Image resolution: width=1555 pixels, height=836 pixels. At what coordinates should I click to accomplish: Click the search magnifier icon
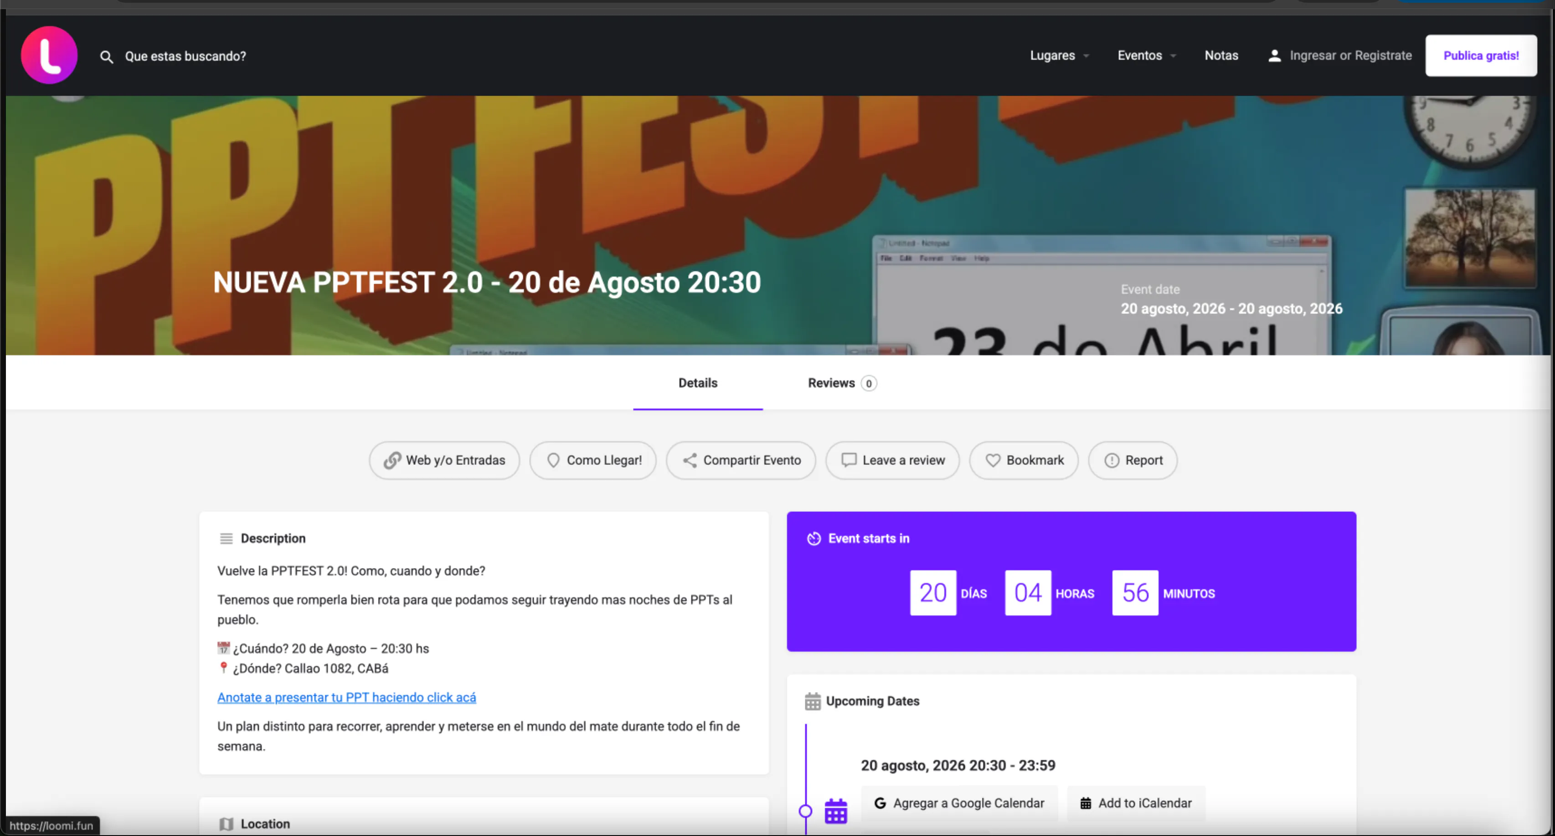point(106,57)
